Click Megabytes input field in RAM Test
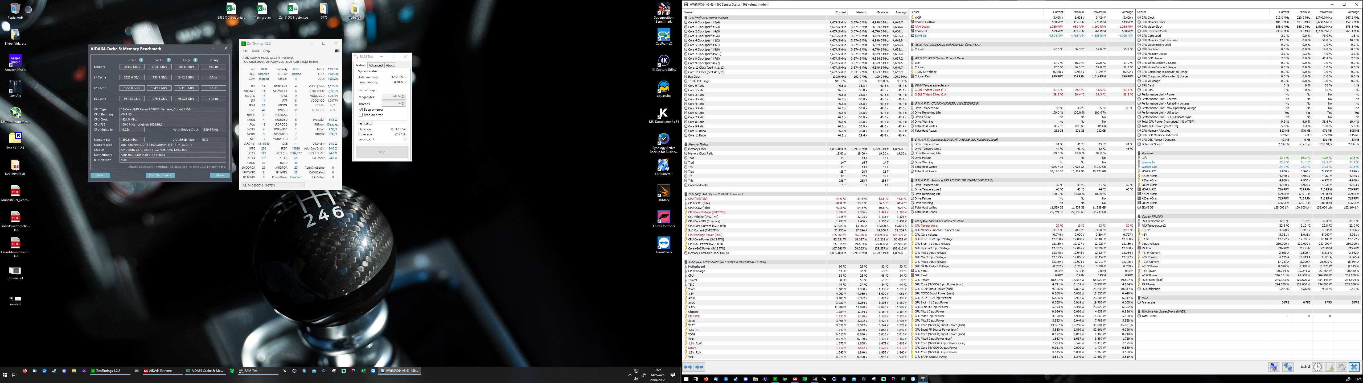Viewport: 1363px width, 383px height. pyautogui.click(x=392, y=96)
